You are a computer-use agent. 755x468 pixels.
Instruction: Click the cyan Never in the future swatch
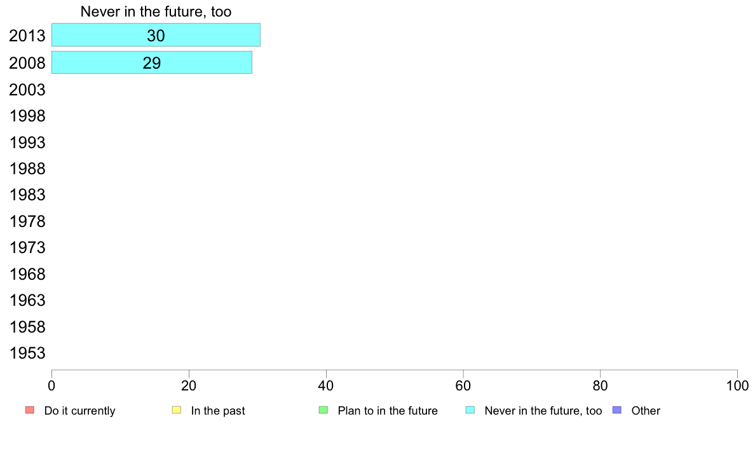click(470, 410)
